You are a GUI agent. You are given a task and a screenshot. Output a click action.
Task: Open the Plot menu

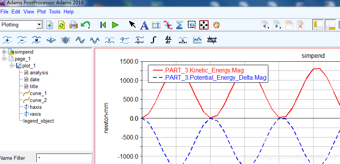[41, 12]
